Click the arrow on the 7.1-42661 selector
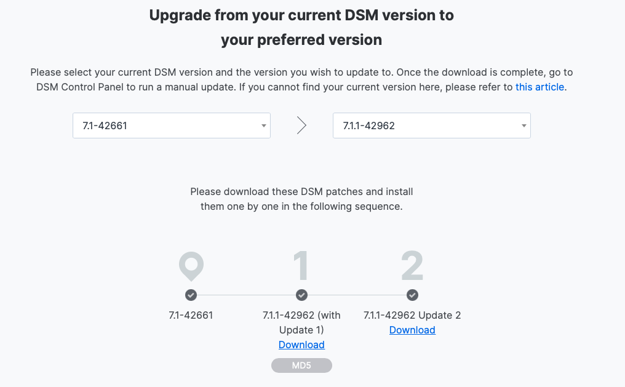The height and width of the screenshot is (387, 625). pos(263,126)
